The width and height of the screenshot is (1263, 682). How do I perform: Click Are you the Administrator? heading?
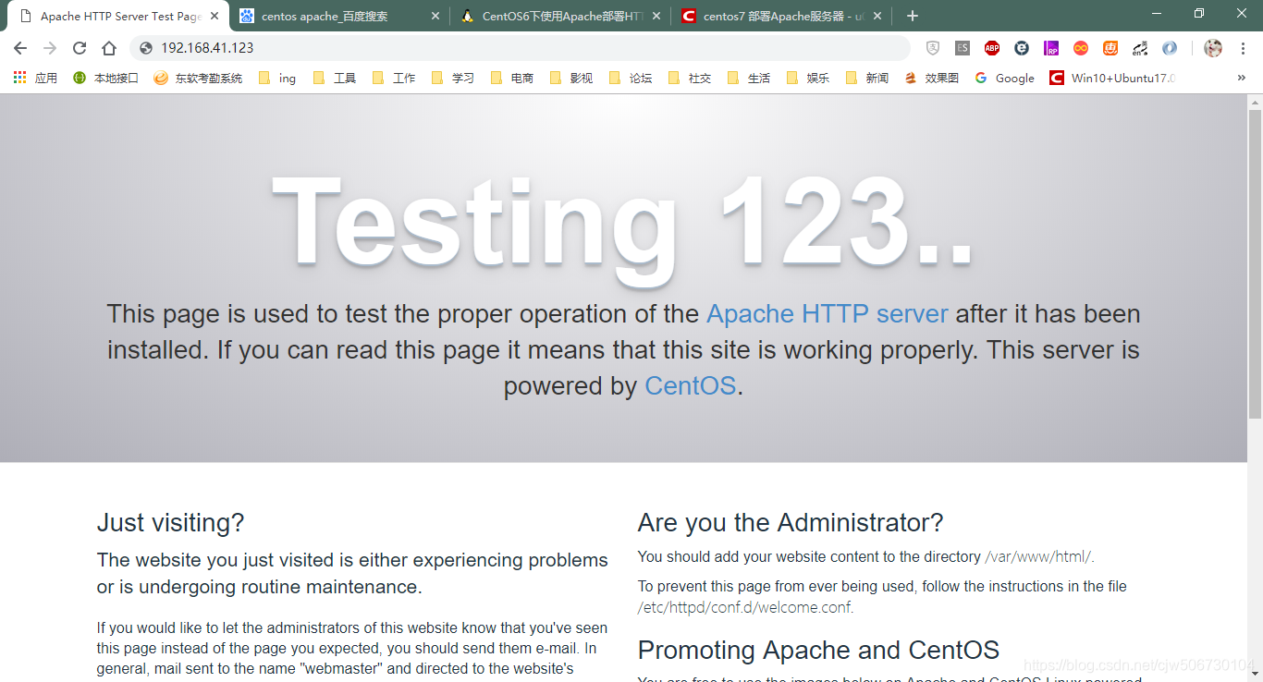click(791, 523)
